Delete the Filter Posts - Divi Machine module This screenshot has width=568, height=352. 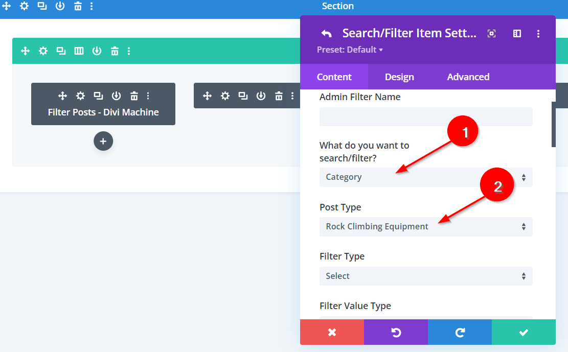[134, 96]
